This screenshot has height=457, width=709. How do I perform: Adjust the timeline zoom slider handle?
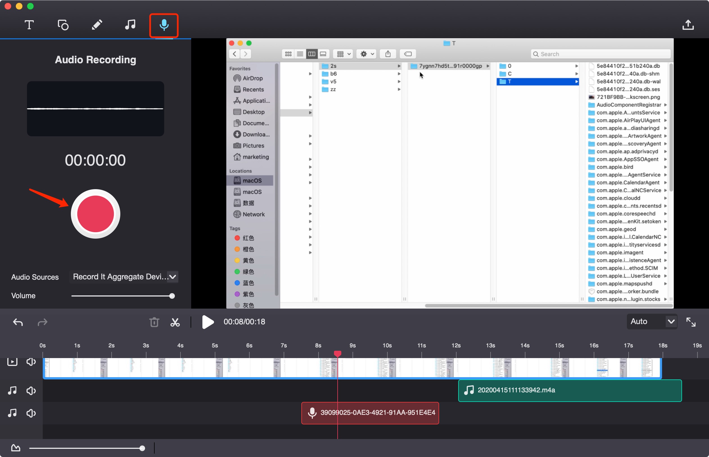point(142,448)
